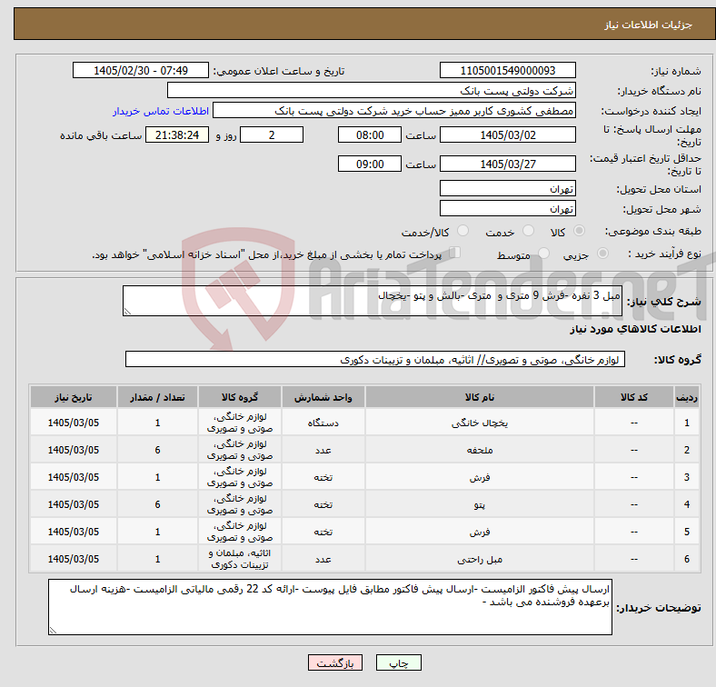Click the نام دستگاه خریدار field

(372, 91)
